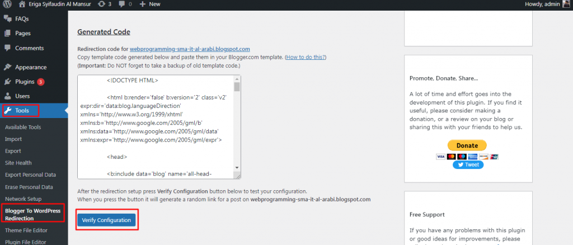Click the <!DOCTYPE HTML> code line
The width and height of the screenshot is (573, 245).
point(132,81)
